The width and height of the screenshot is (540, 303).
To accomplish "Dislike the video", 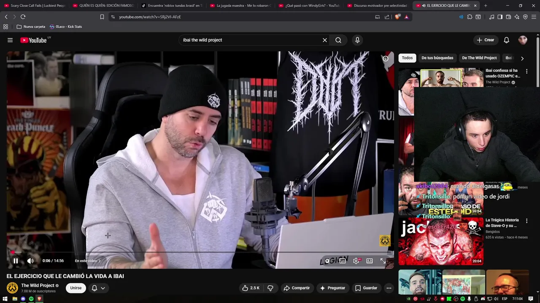I will [x=270, y=288].
